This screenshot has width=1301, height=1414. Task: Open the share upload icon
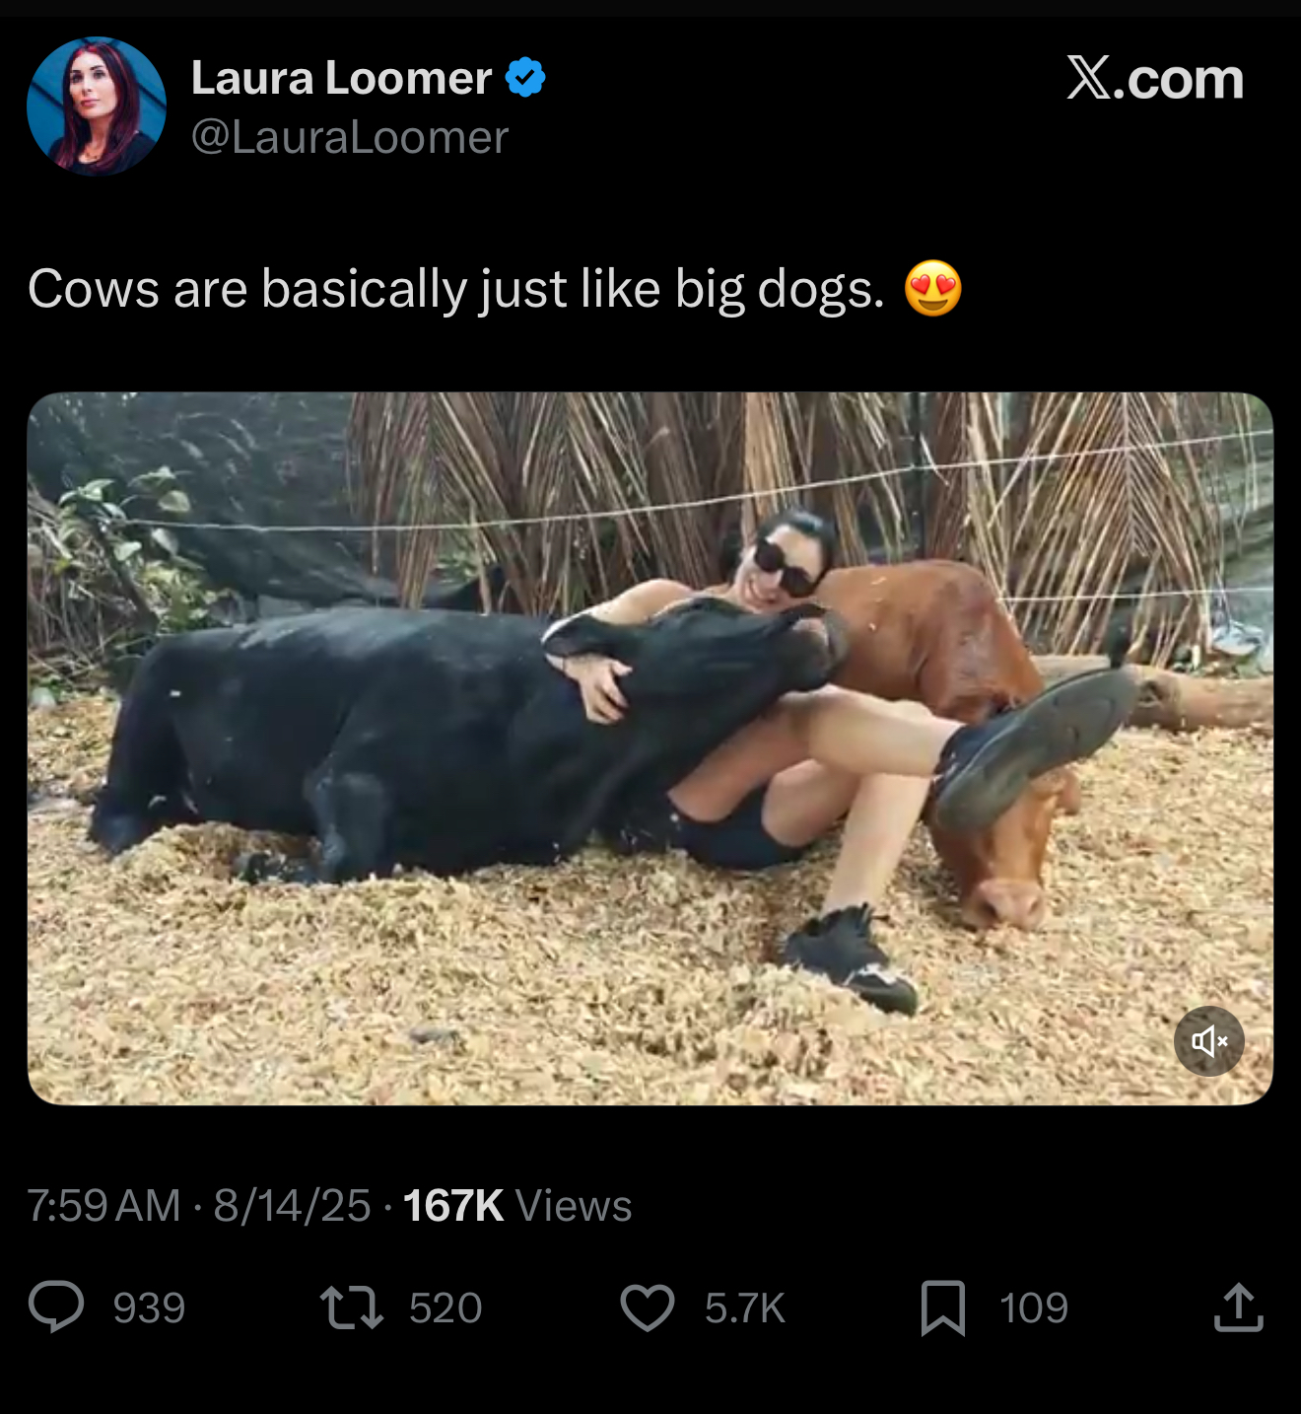tap(1239, 1308)
